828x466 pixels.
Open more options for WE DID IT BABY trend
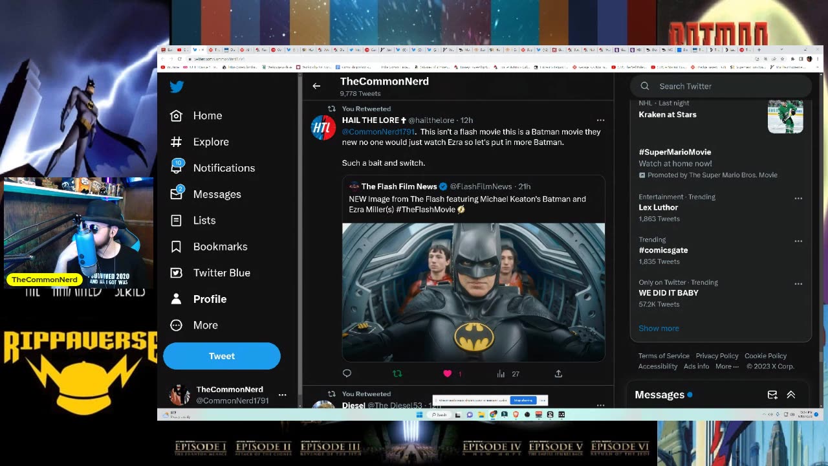click(798, 284)
